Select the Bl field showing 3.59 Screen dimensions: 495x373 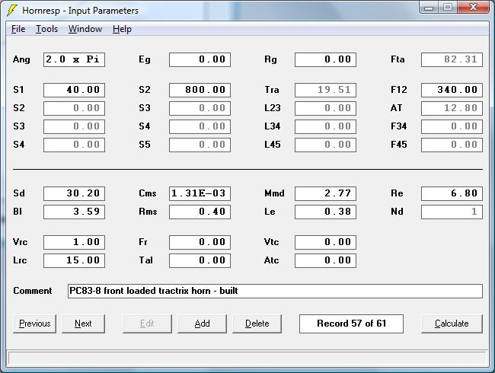click(74, 212)
